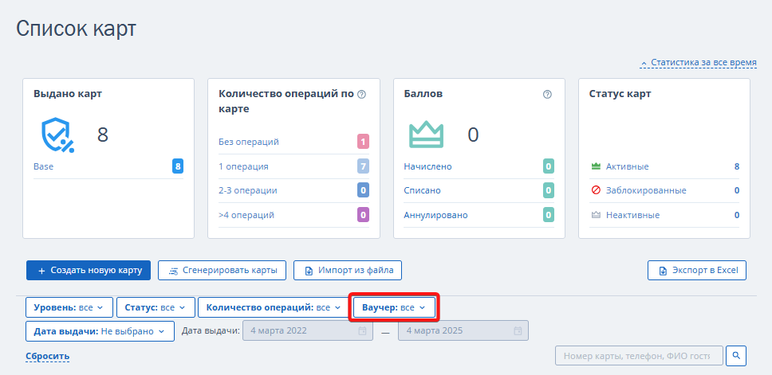772x375 pixels.
Task: Collapse the Статистика за все время section
Action: click(698, 63)
